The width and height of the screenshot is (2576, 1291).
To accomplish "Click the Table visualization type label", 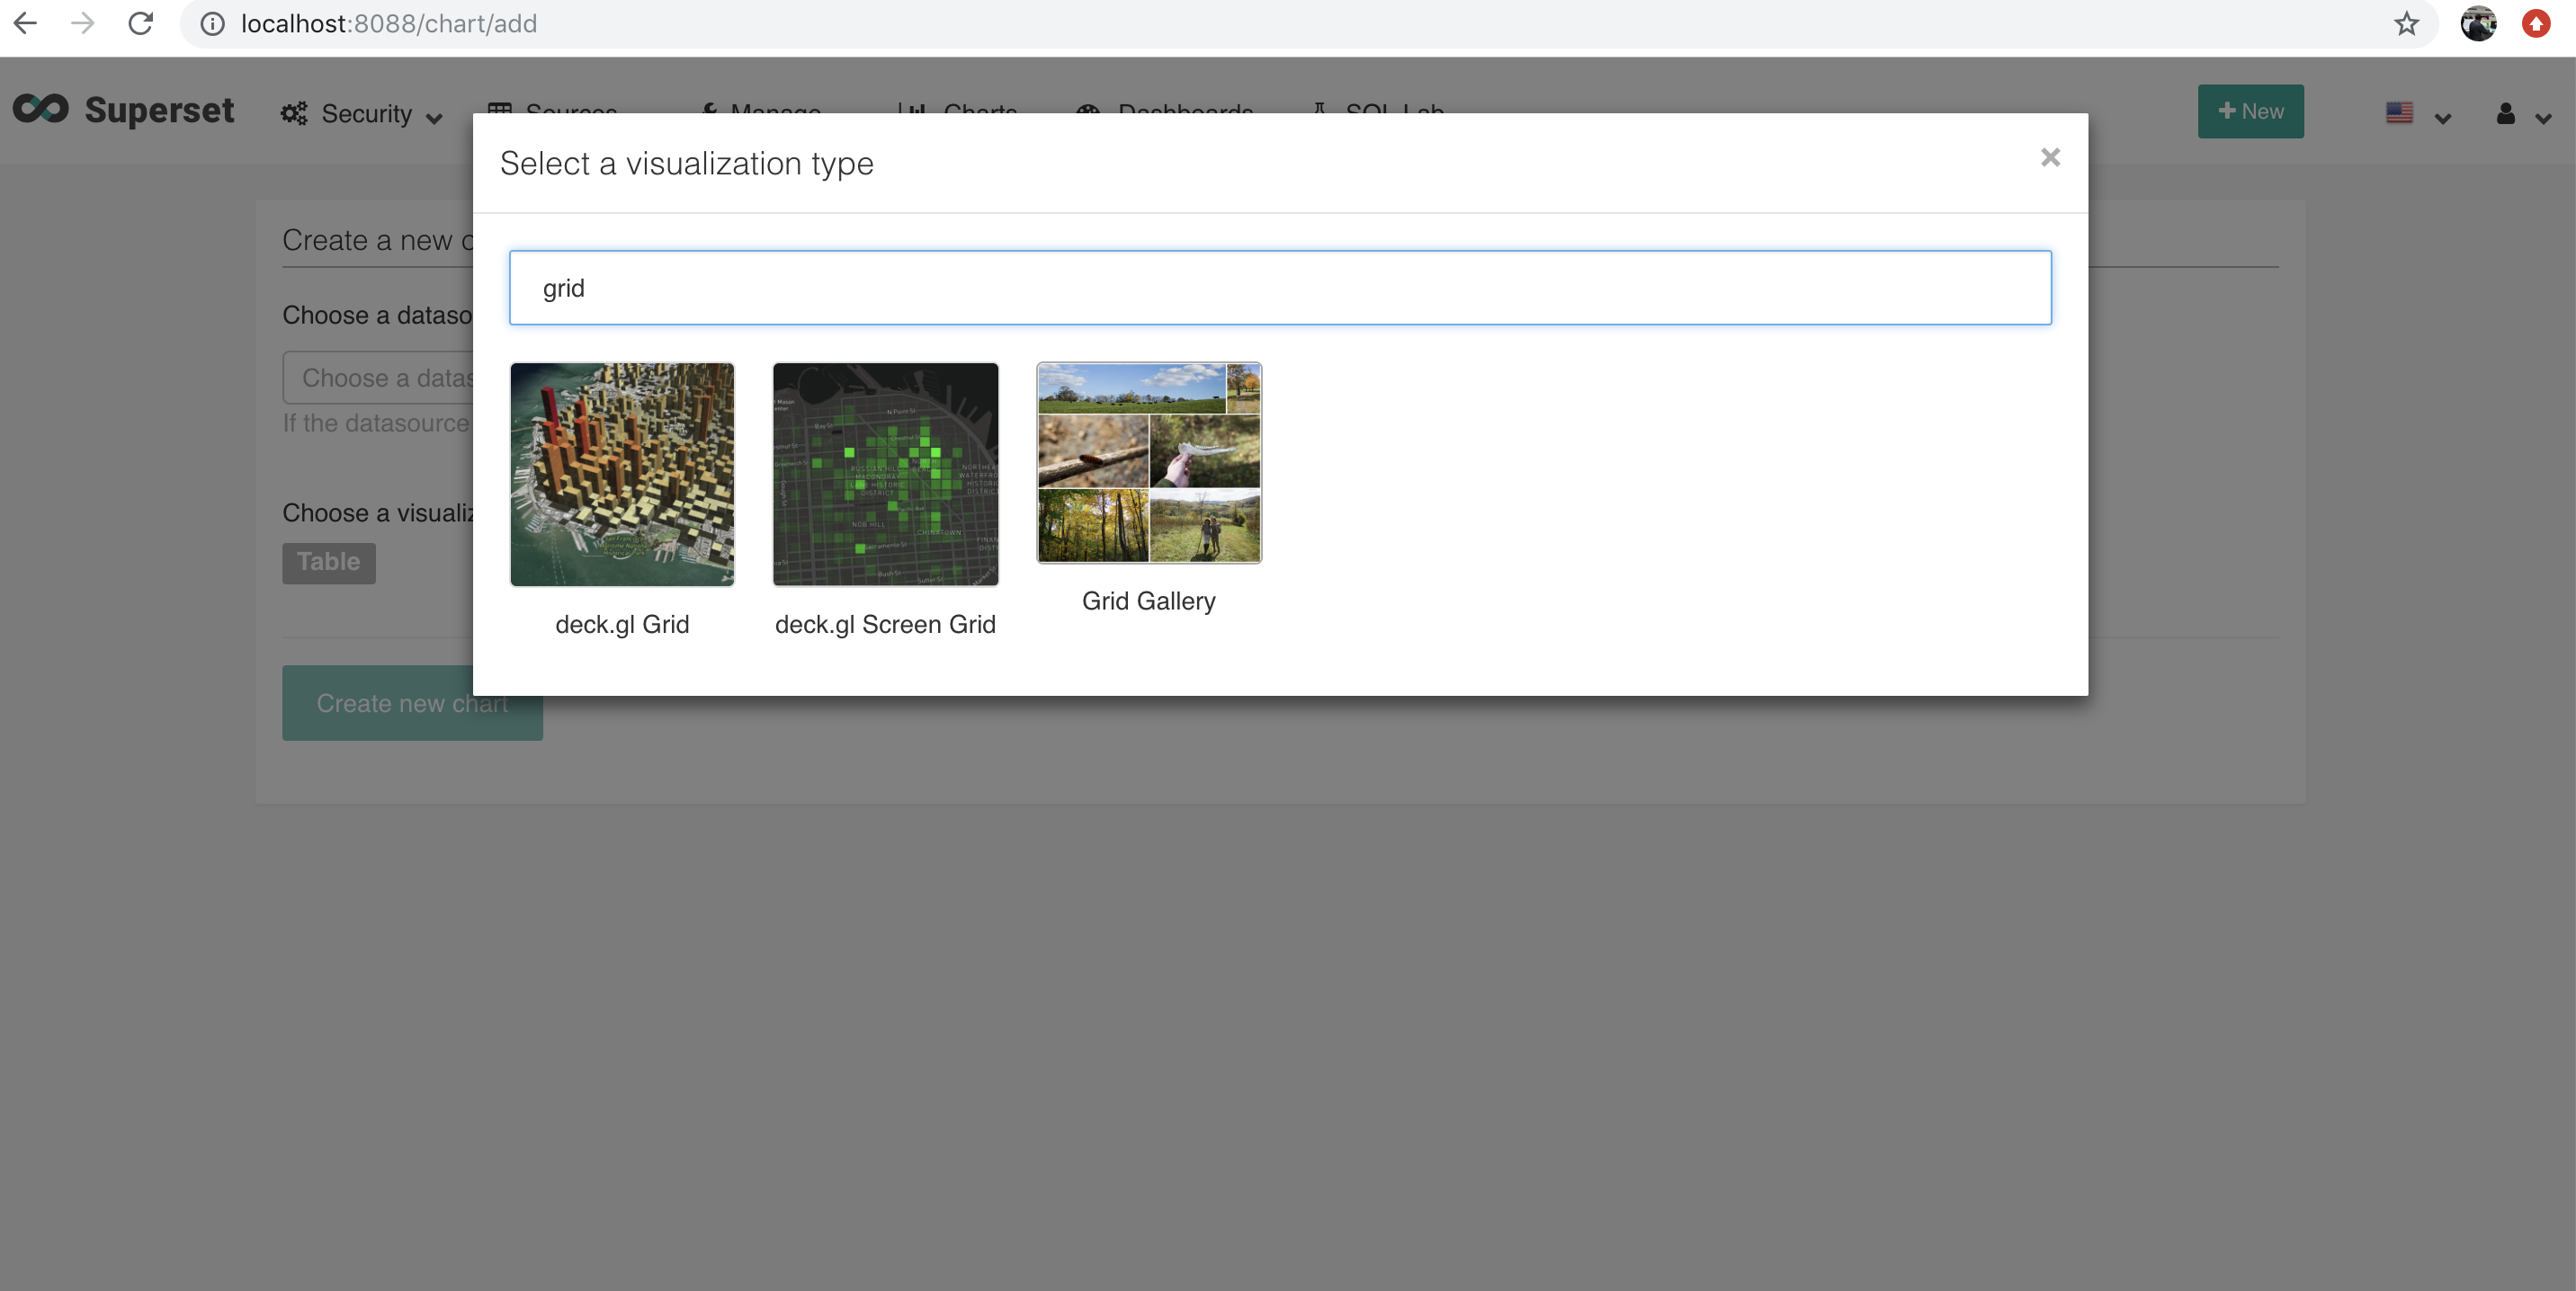I will [x=328, y=563].
